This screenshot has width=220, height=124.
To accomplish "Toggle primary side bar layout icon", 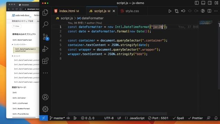I will [x=197, y=3].
